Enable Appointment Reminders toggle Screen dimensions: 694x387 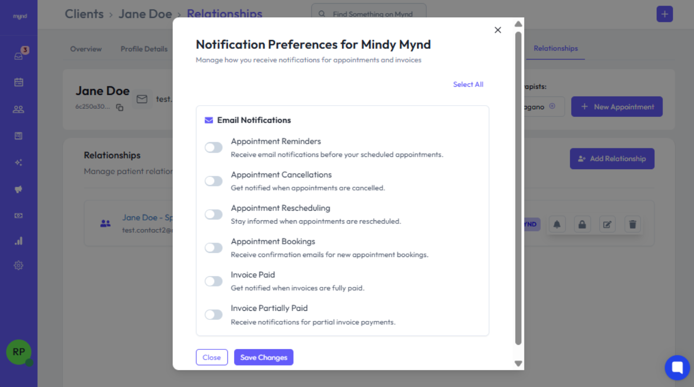(214, 147)
